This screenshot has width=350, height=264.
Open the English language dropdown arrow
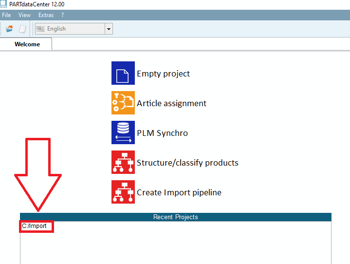pos(109,29)
